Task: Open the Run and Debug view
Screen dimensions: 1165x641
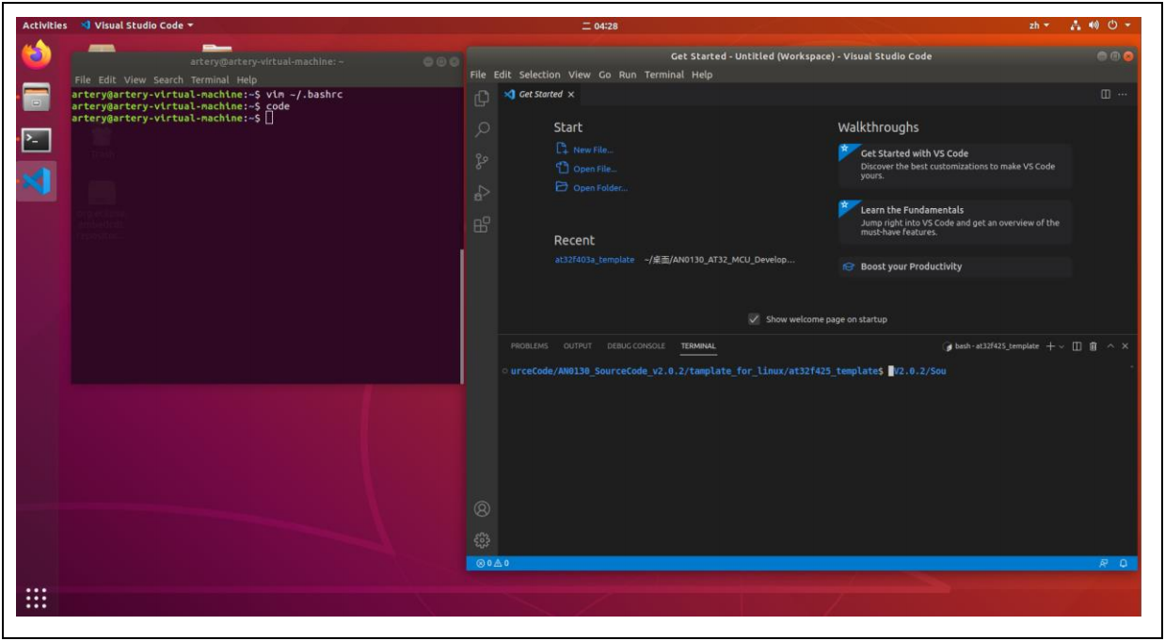Action: [x=482, y=193]
